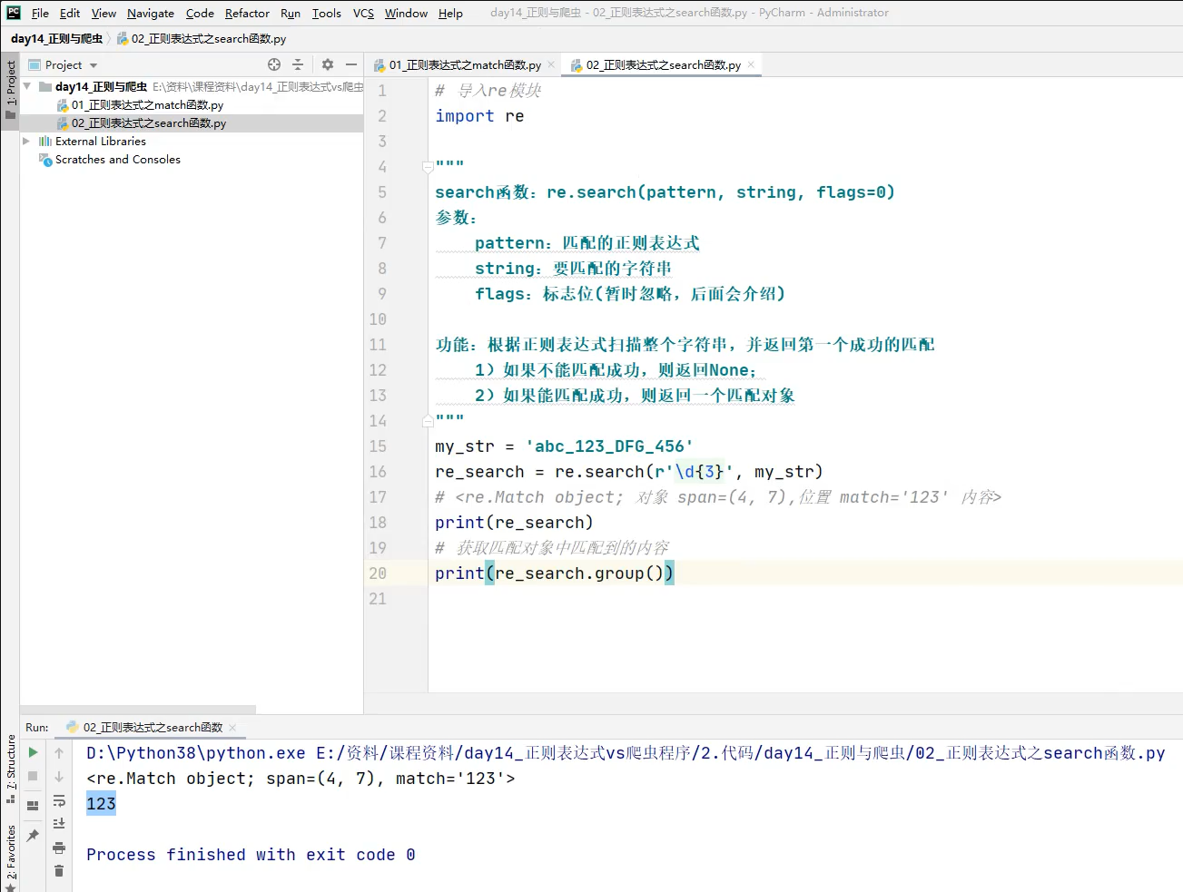Open Project panel settings gear

pos(328,64)
